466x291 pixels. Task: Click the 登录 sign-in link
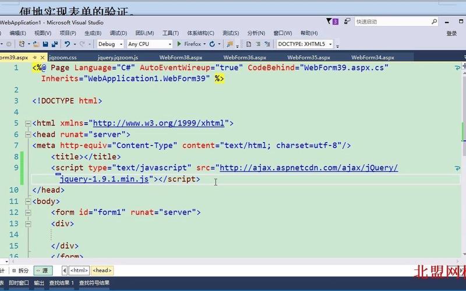click(x=451, y=33)
